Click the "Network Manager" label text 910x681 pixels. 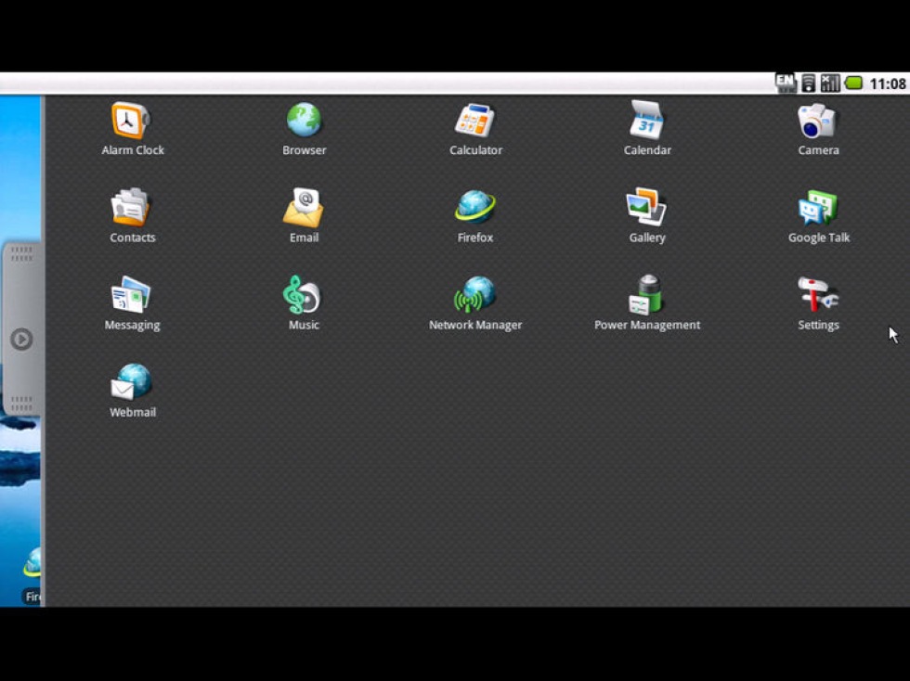475,325
